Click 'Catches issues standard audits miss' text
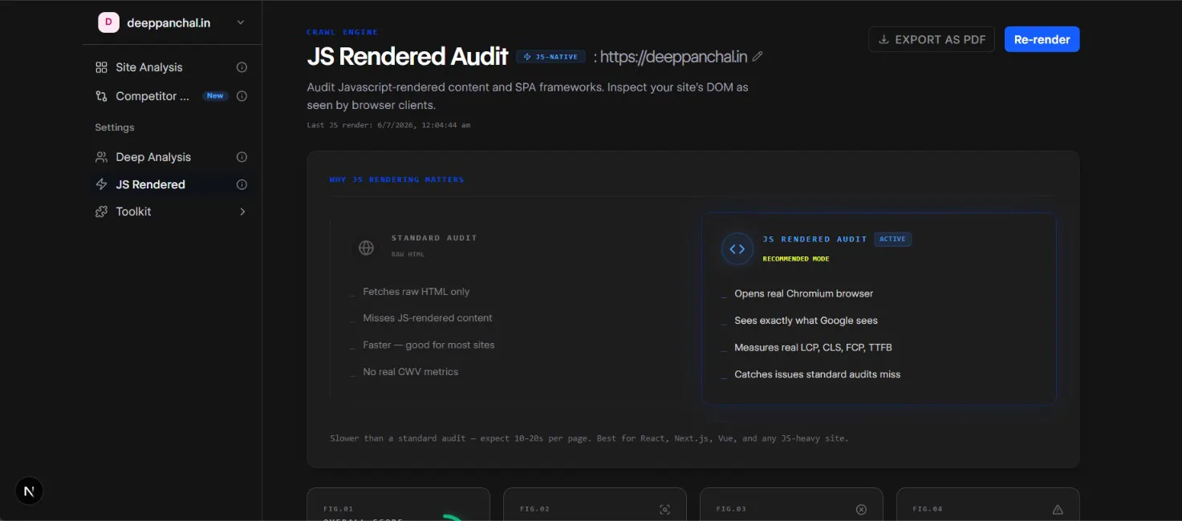 click(x=818, y=374)
